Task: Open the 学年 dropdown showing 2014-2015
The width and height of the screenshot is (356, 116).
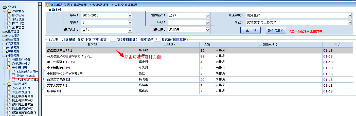Action: [x=130, y=15]
